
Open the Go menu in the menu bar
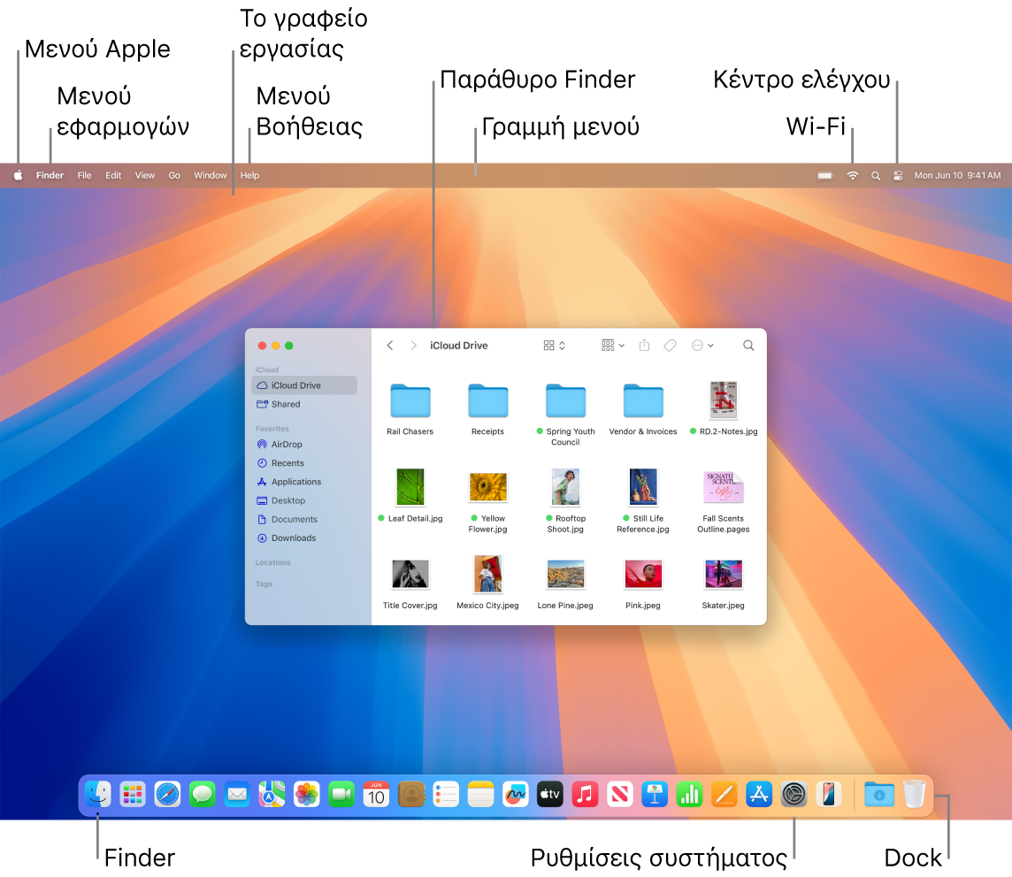[x=173, y=175]
